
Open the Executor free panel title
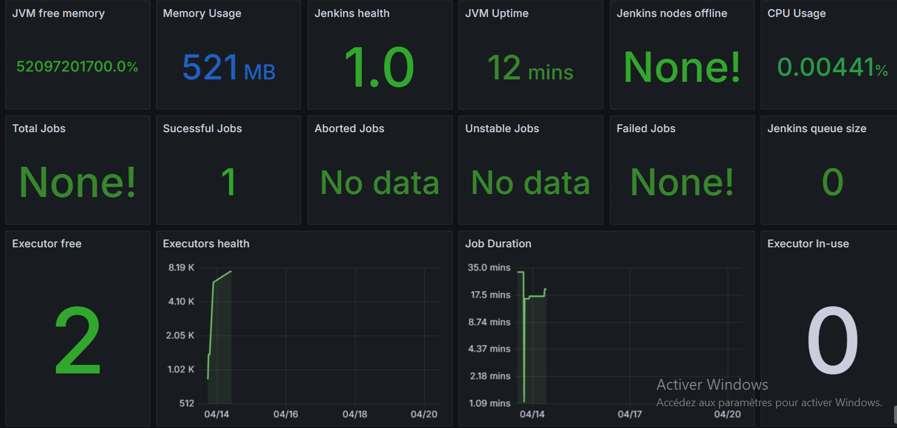tap(47, 244)
